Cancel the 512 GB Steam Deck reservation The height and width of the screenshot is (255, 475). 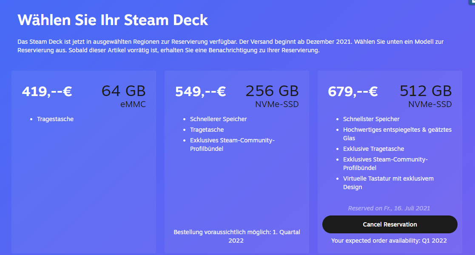390,224
